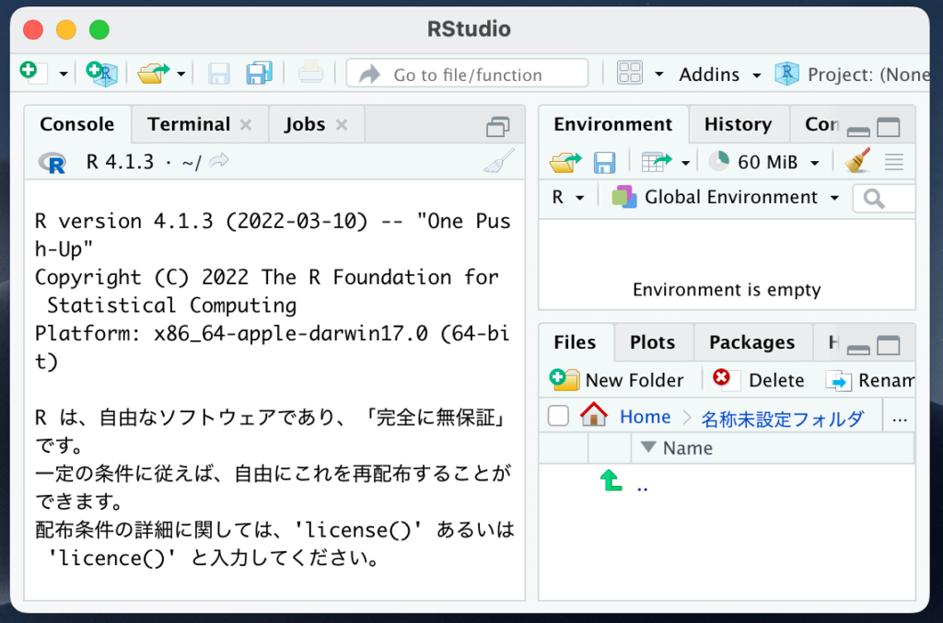
Task: Click the workspace panes grid icon
Action: click(x=630, y=74)
